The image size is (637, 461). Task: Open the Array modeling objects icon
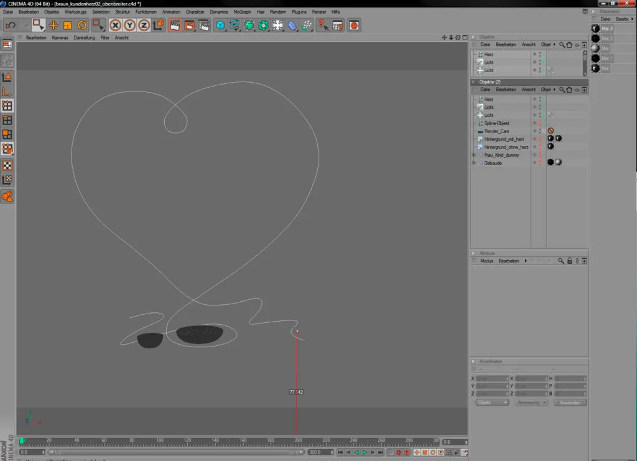pos(263,26)
